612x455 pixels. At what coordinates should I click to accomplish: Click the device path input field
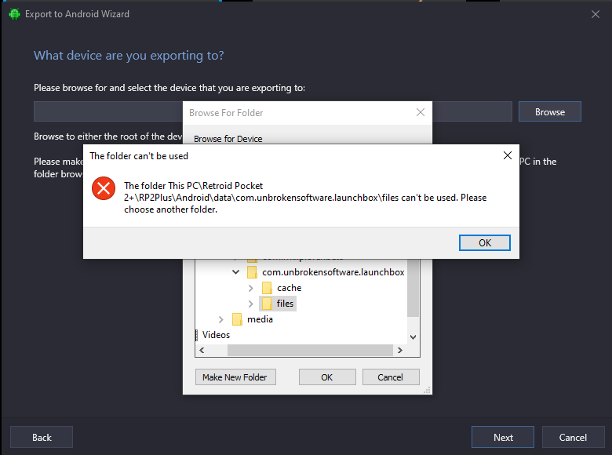point(273,111)
